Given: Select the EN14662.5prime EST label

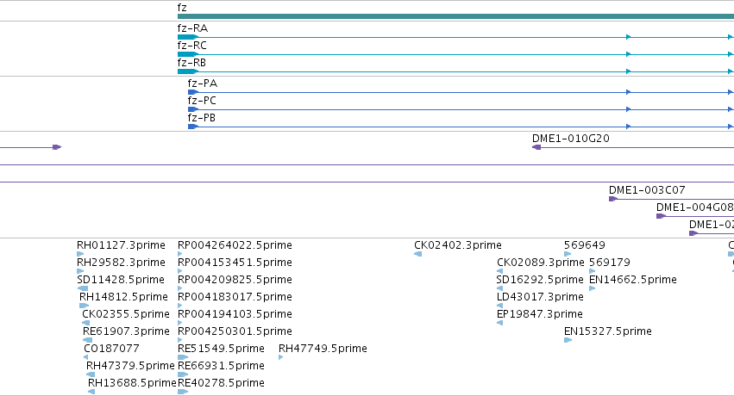Looking at the screenshot, I should tap(633, 280).
